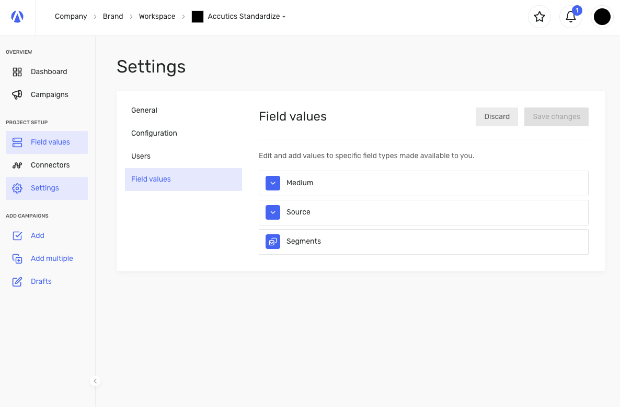Viewport: 620px width, 407px height.
Task: Select the Campaigns megaphone icon
Action: [x=17, y=94]
